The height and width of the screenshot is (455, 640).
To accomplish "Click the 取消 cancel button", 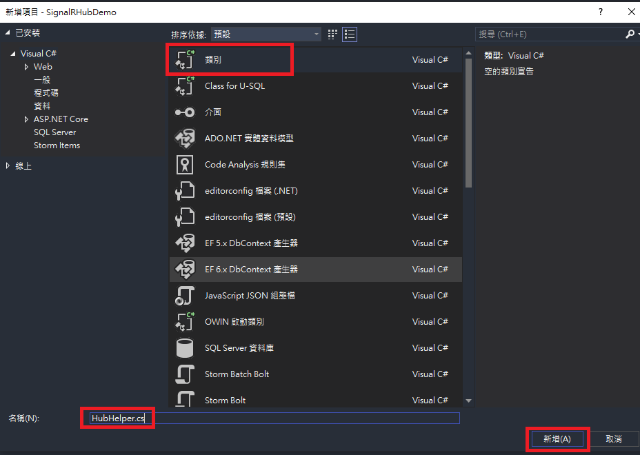I will click(x=613, y=438).
